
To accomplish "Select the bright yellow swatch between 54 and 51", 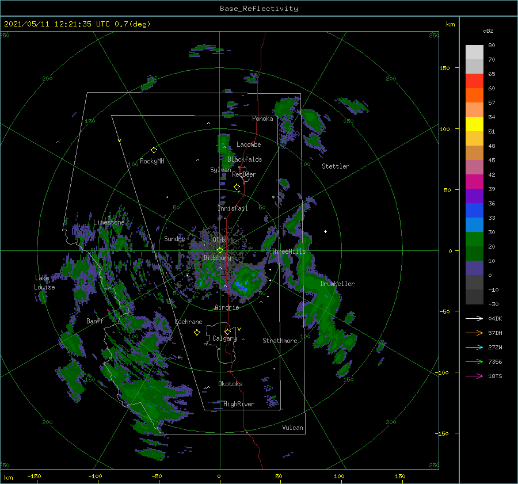I will [474, 124].
